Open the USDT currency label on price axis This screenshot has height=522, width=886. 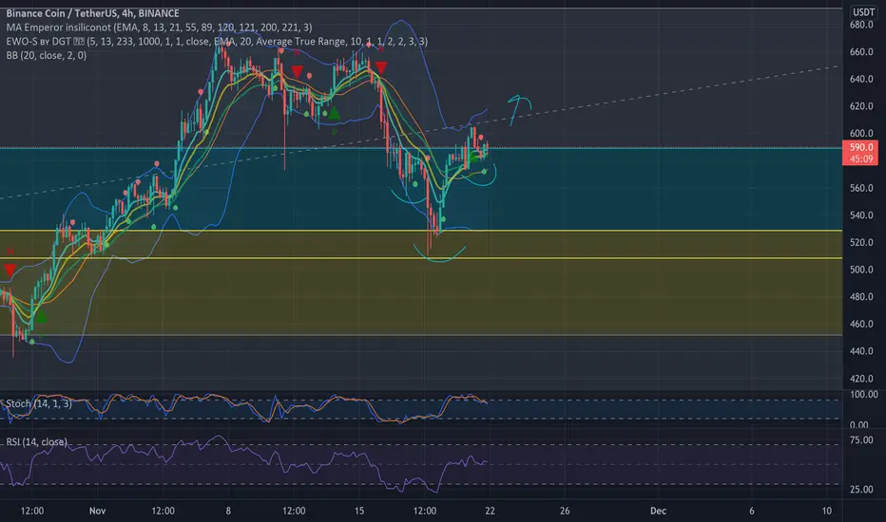point(863,11)
